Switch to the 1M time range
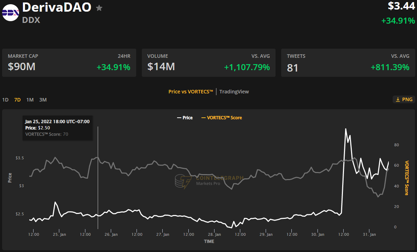The height and width of the screenshot is (252, 417). [x=30, y=100]
